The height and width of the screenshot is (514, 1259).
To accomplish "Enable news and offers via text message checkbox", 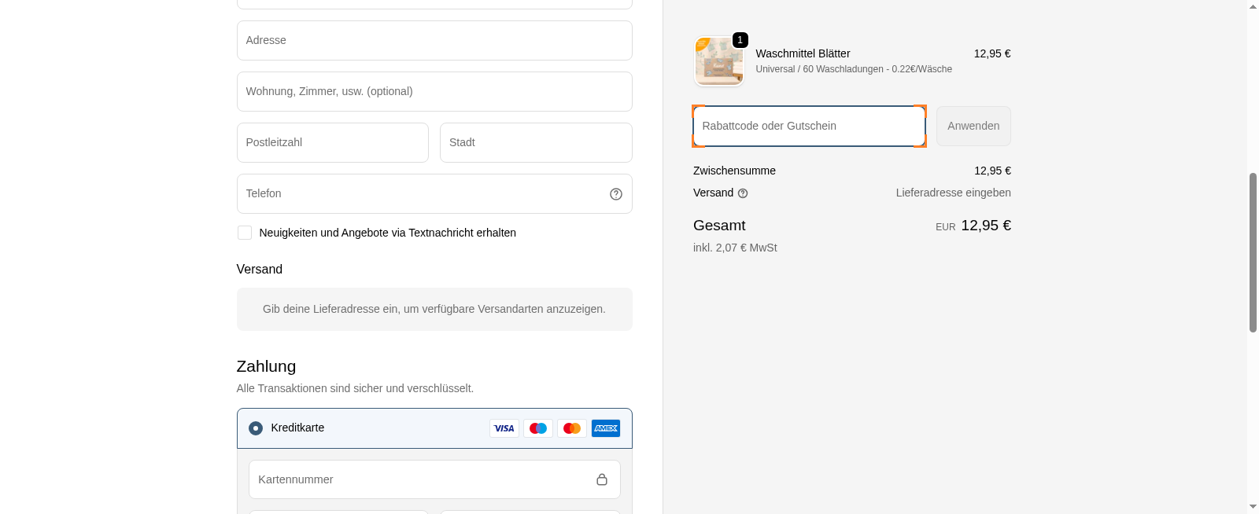I will [245, 233].
